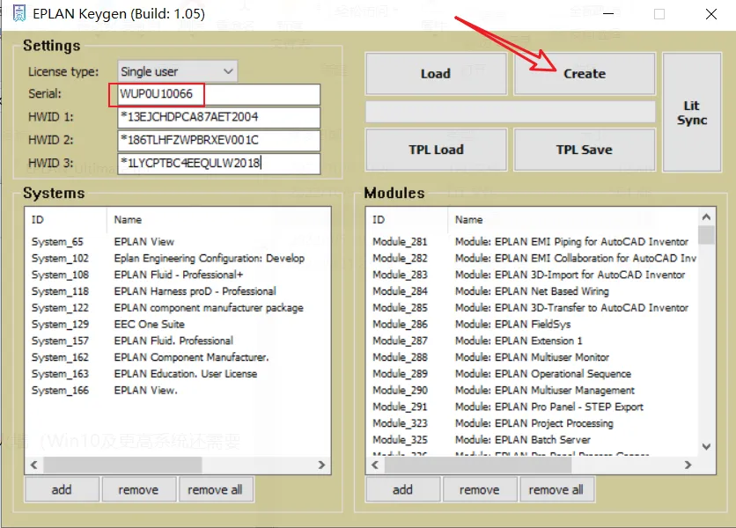Click Modules list scroll up arrow

(x=706, y=217)
